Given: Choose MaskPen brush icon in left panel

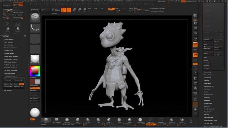Looking at the screenshot, I should point(7,29).
